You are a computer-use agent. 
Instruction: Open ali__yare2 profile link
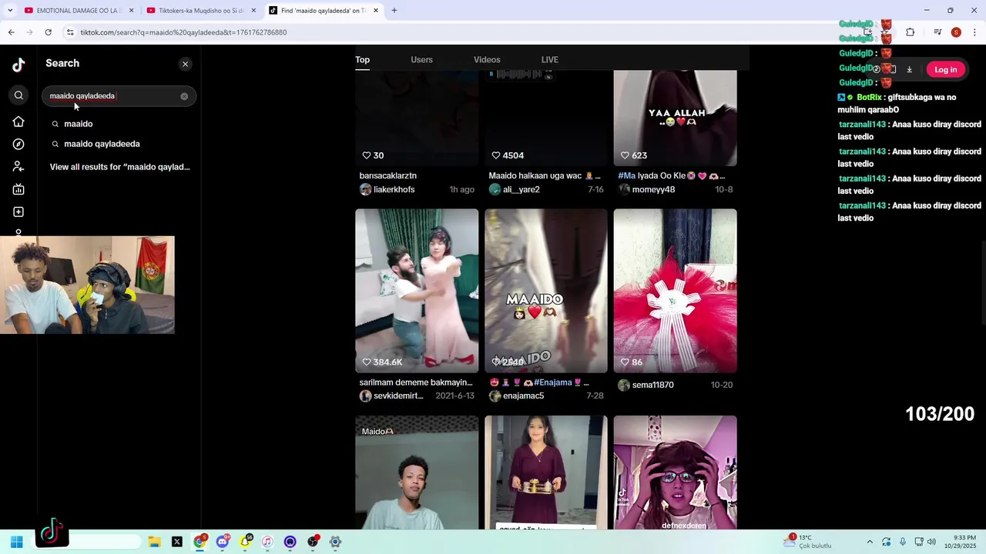tap(521, 190)
